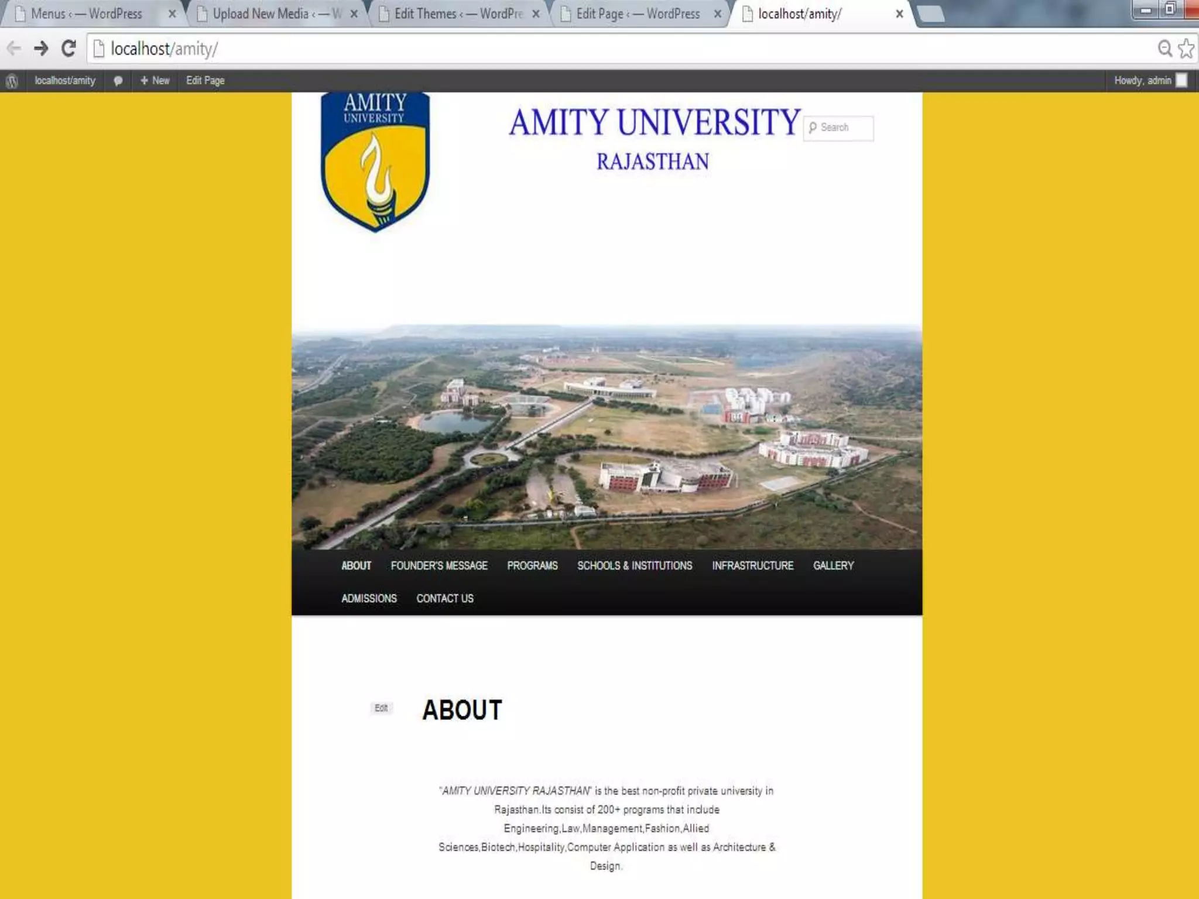
Task: Open the WordPress logo menu
Action: [12, 81]
